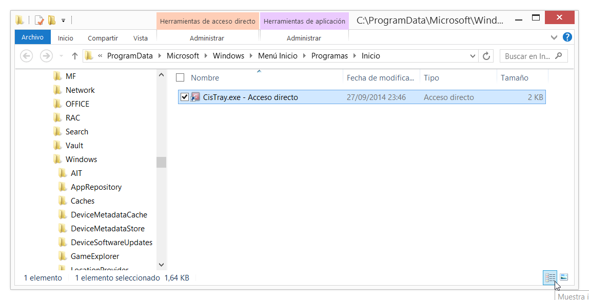Select the OFFICE folder in tree
This screenshot has height=300, width=589.
point(77,104)
